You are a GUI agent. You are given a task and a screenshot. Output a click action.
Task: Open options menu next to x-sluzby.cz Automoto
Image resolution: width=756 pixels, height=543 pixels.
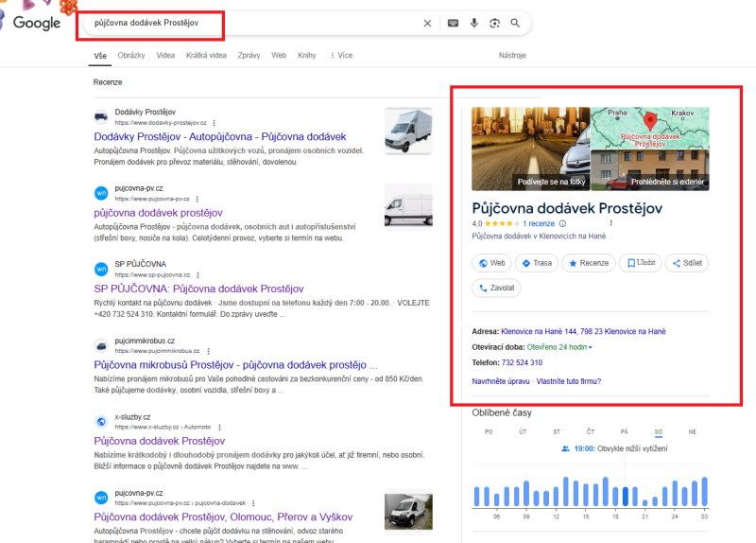tap(219, 428)
